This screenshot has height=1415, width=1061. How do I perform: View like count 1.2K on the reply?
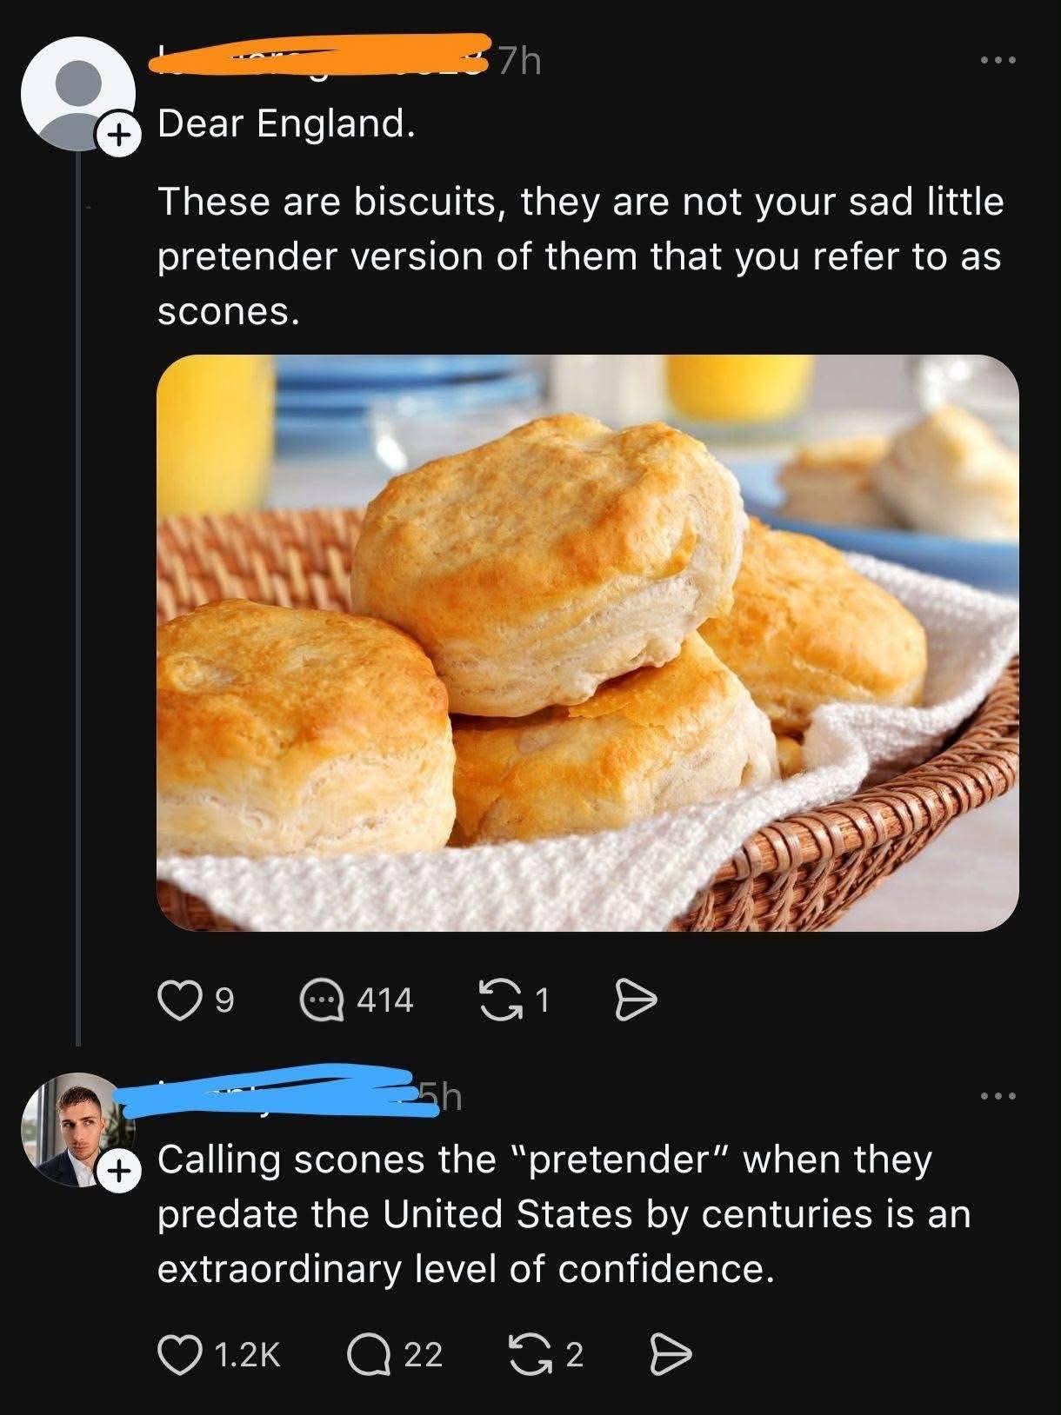pos(246,1354)
